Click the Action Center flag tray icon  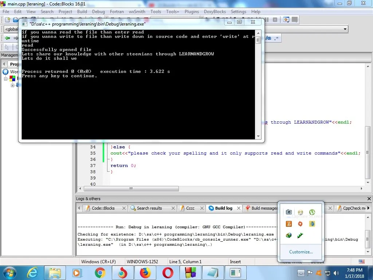point(310,273)
